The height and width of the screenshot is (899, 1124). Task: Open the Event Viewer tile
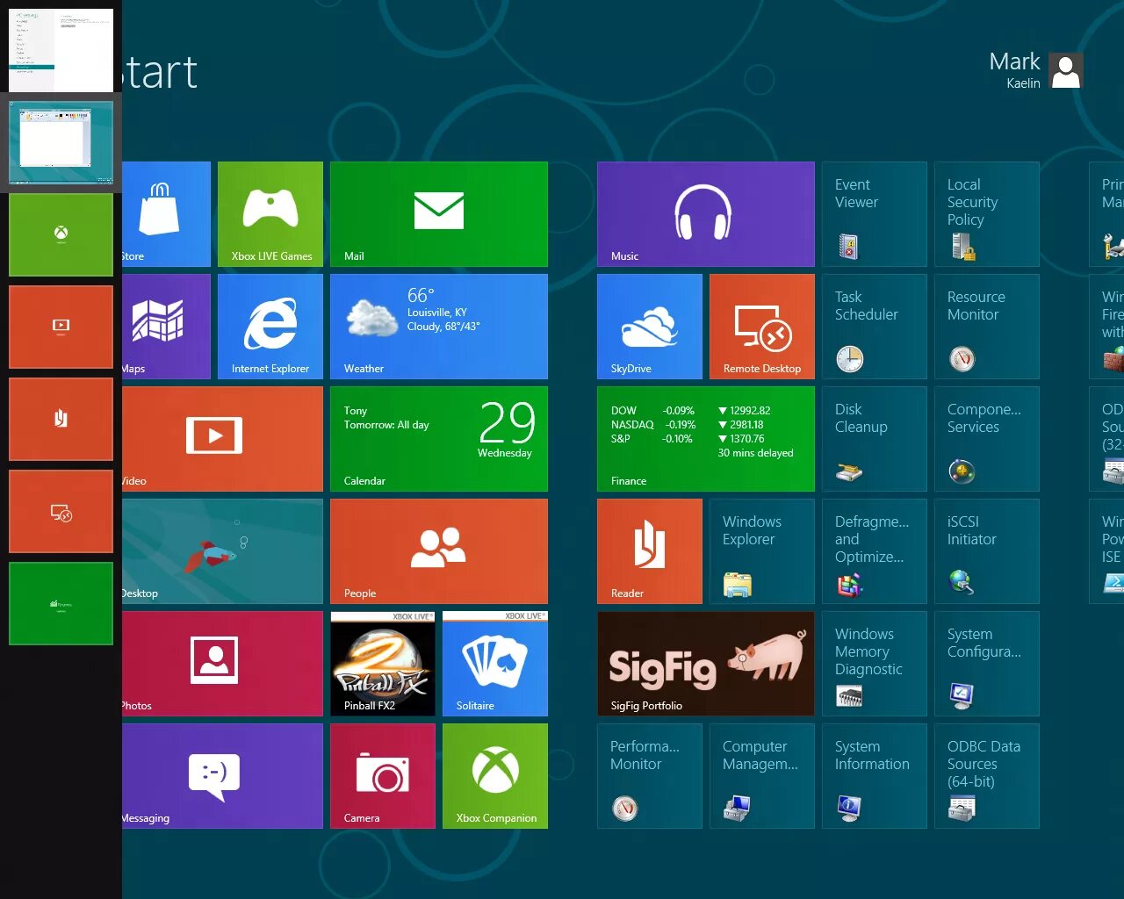[x=875, y=214]
